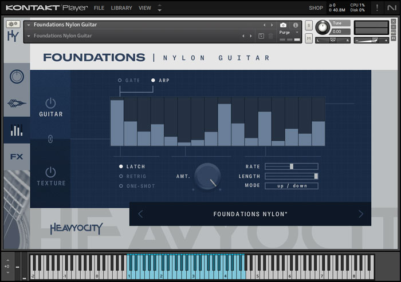Screen dimensions: 401x282
Task: Click the left-right pan slider
Action: coord(333,40)
